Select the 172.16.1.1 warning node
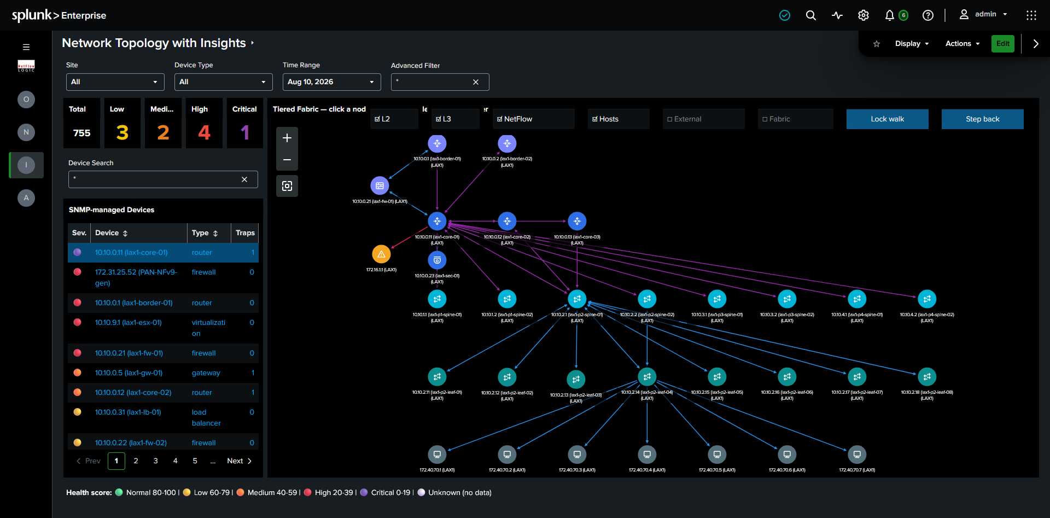This screenshot has width=1050, height=518. [381, 254]
